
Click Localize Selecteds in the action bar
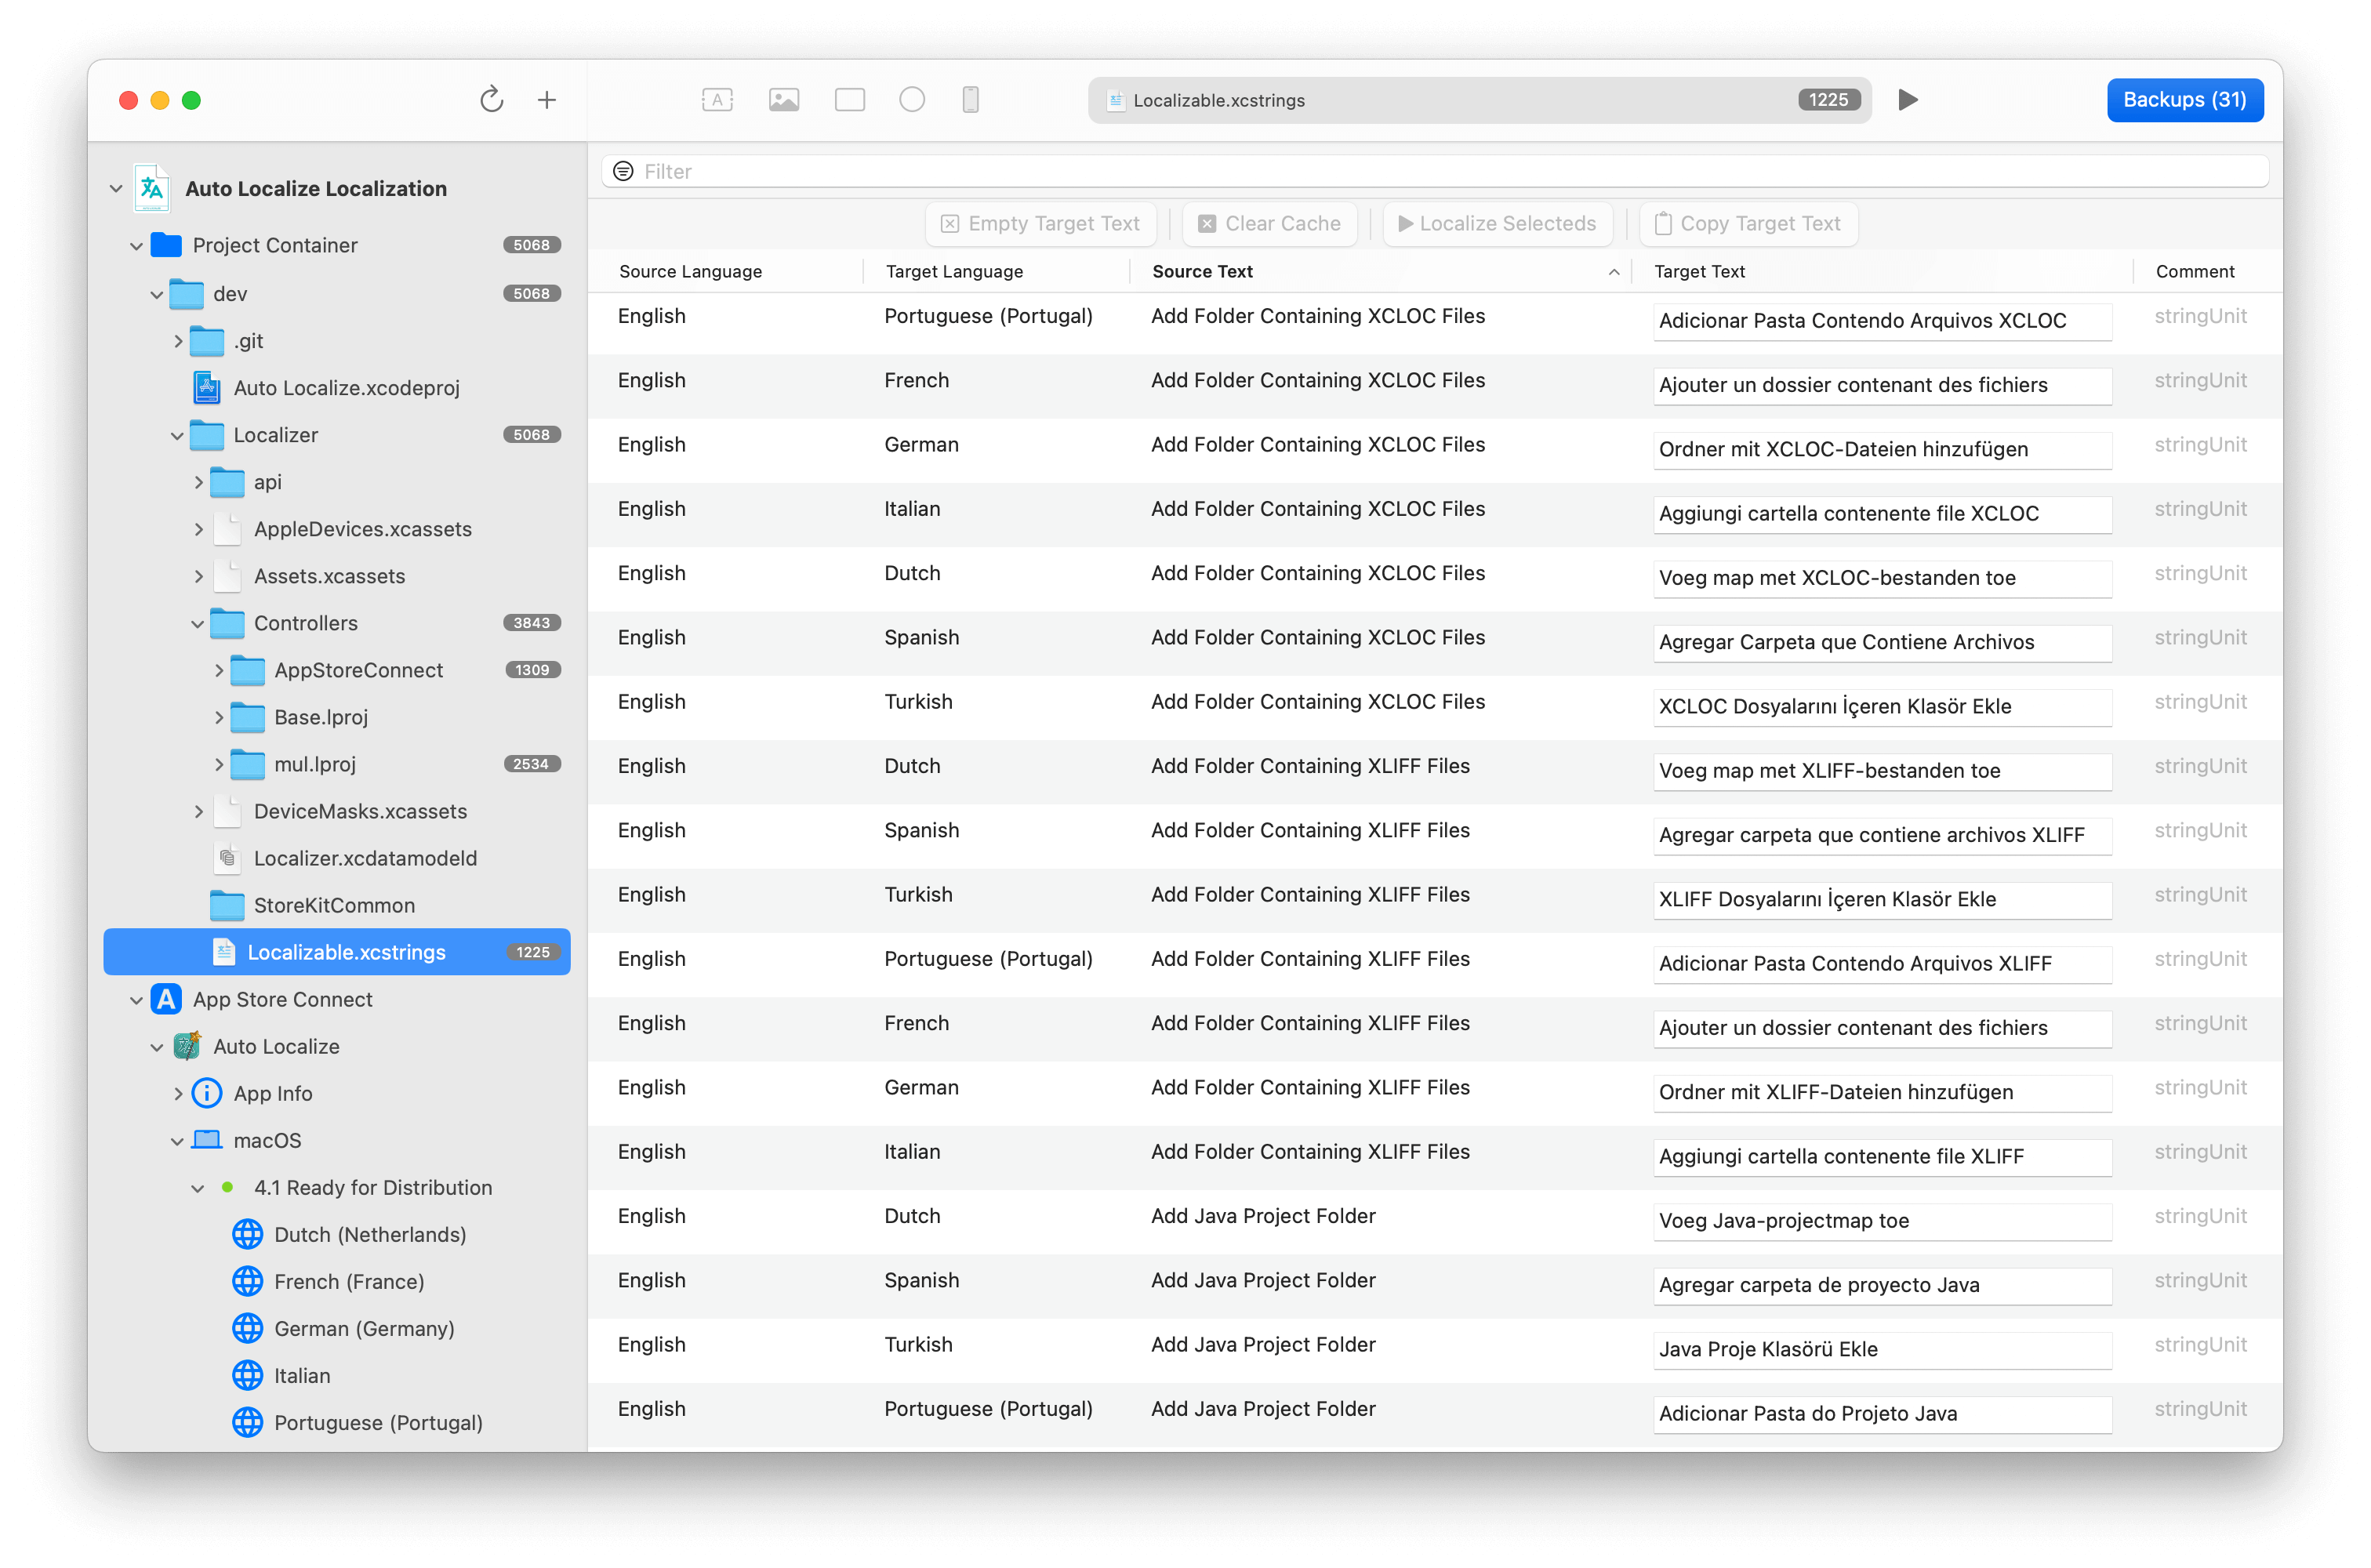tap(1497, 223)
